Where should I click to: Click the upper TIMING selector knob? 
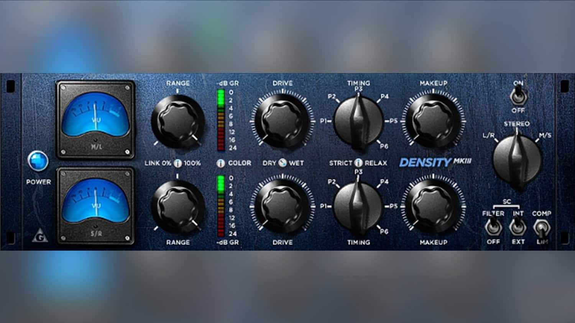coord(358,121)
